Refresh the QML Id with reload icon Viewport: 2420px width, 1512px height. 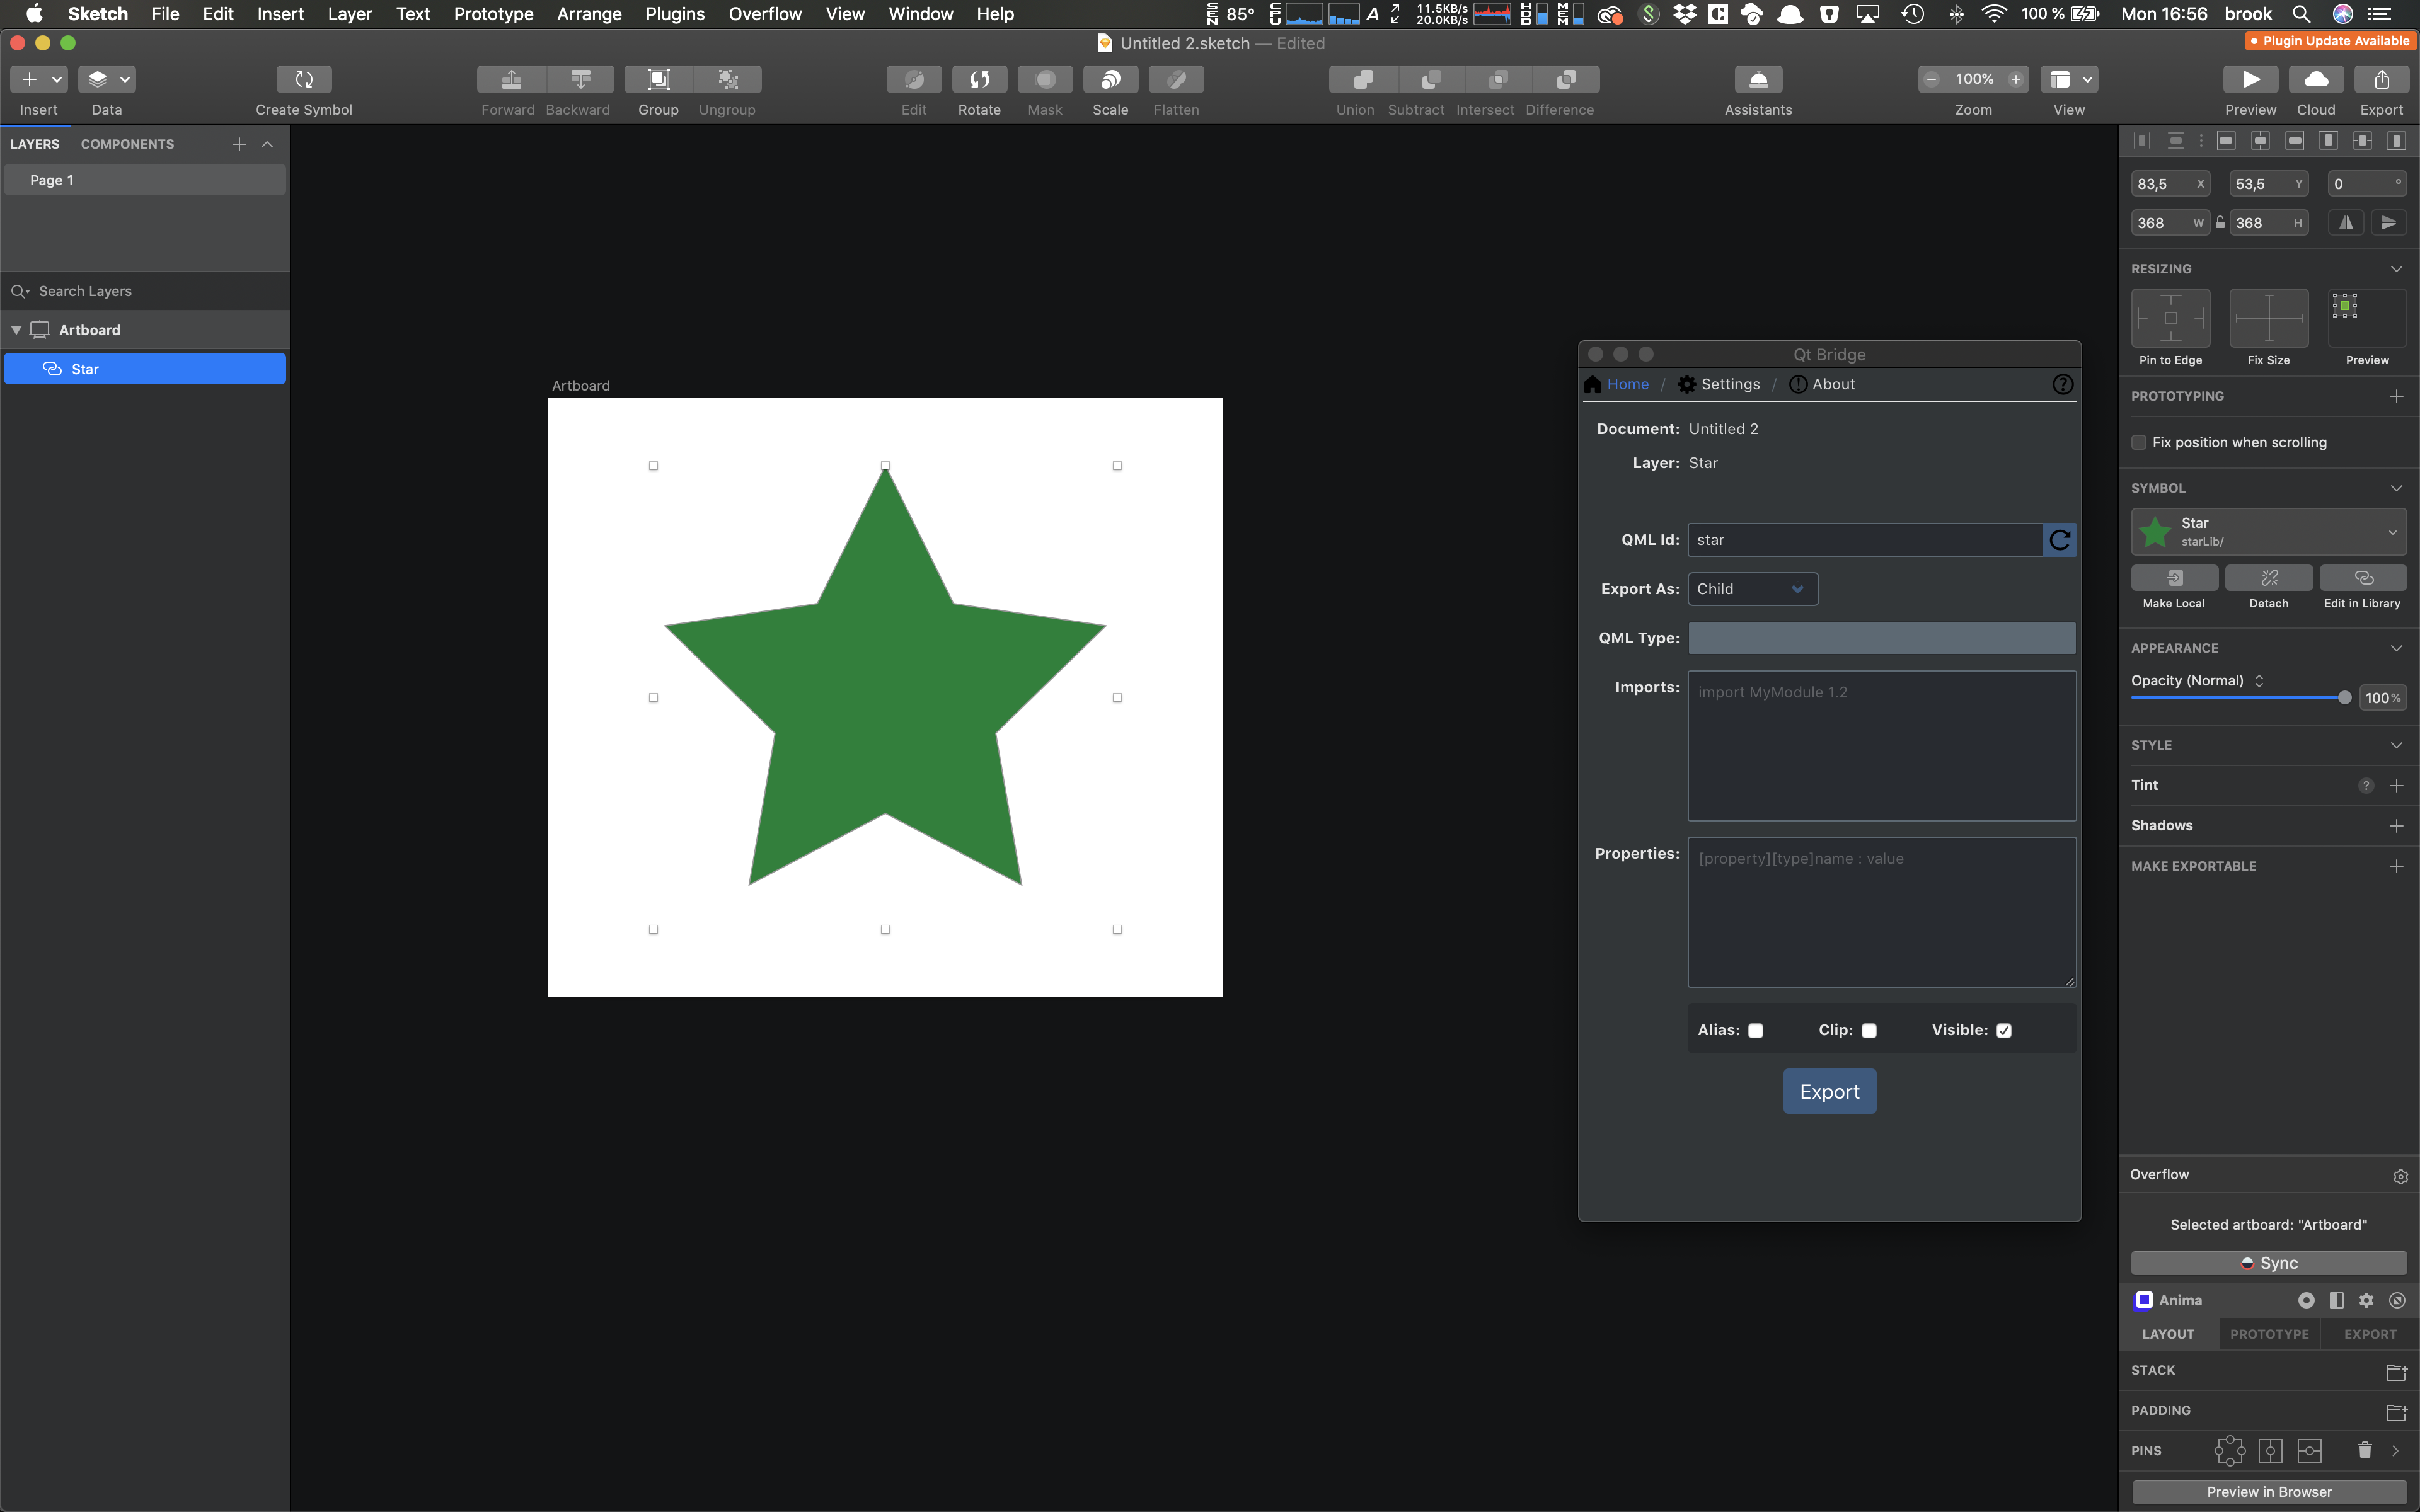coord(2059,540)
